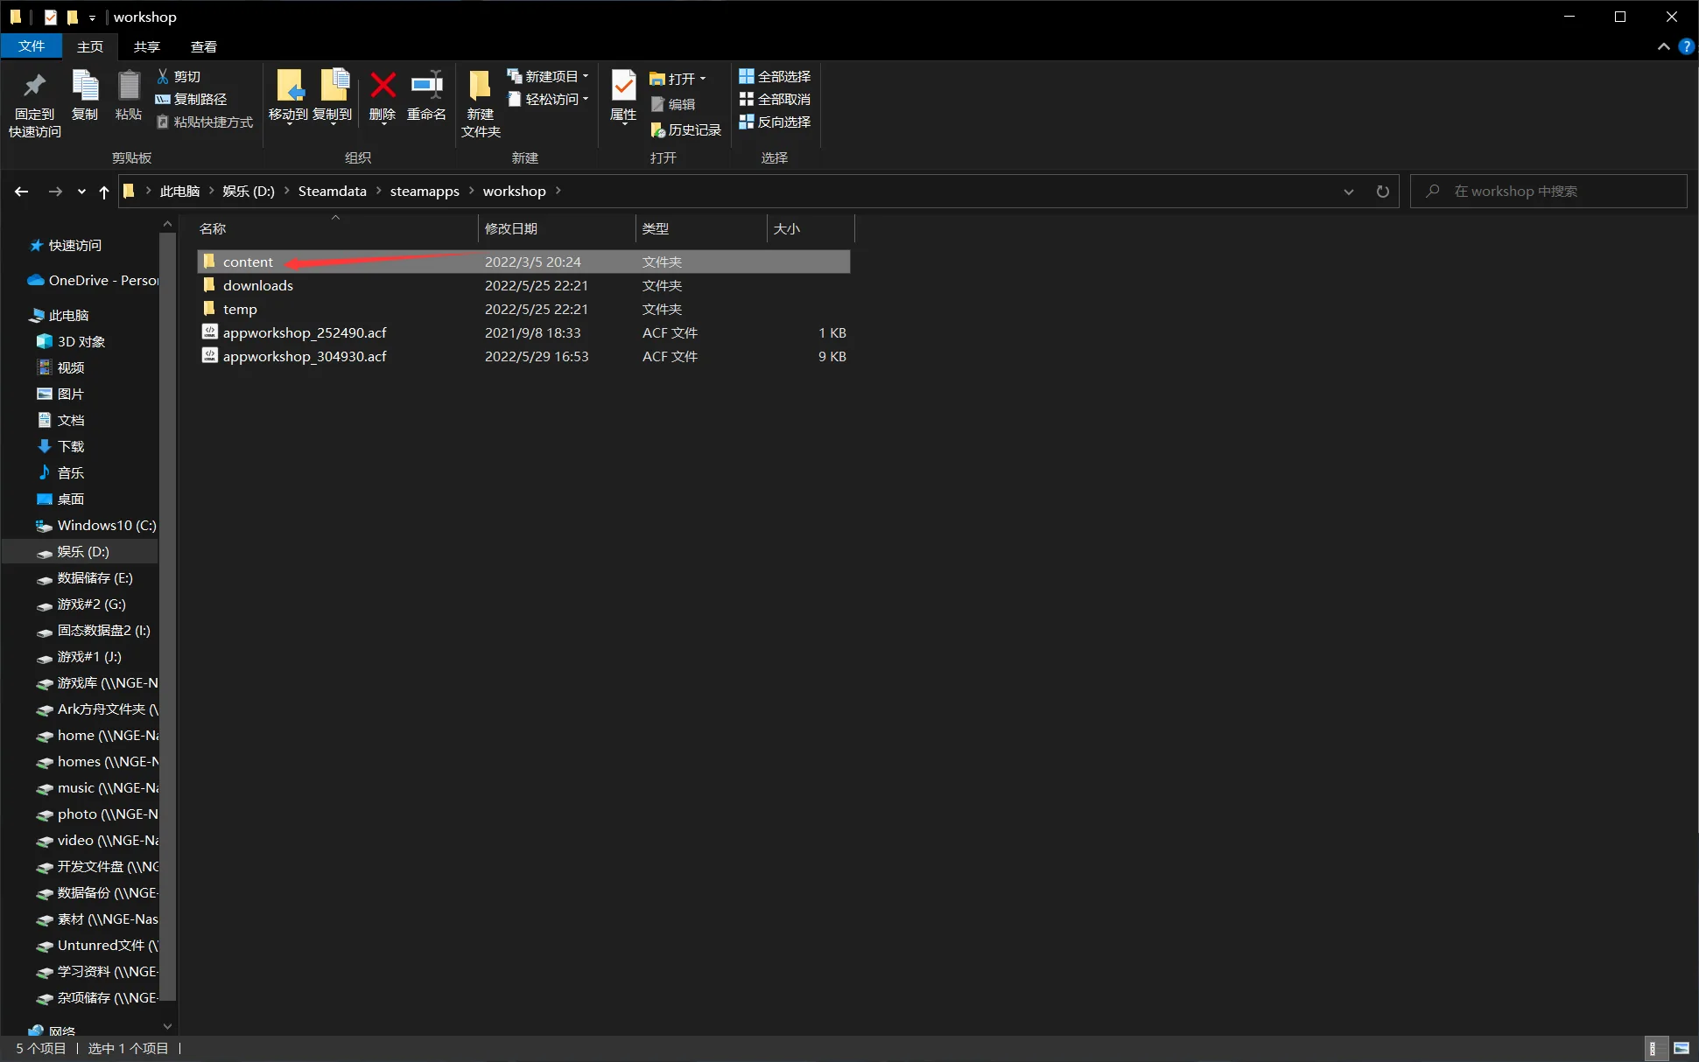Switch to details view in status bar
Screen dimensions: 1699x1062
(1653, 1048)
